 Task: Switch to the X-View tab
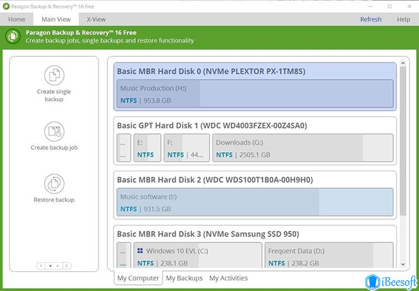click(x=96, y=19)
